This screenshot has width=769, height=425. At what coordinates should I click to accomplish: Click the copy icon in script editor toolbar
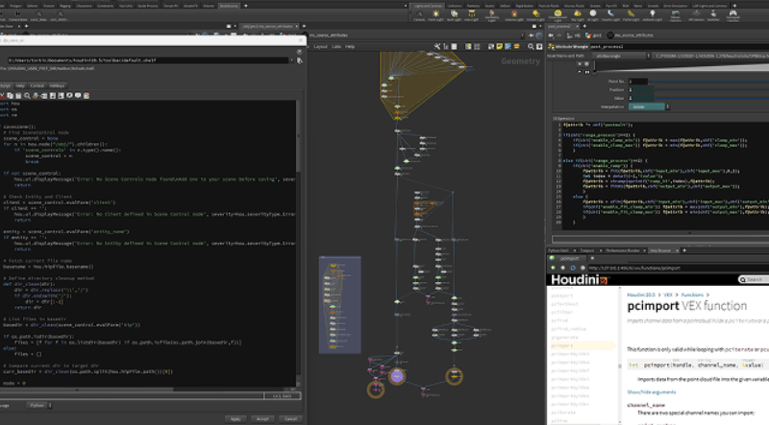point(10,96)
